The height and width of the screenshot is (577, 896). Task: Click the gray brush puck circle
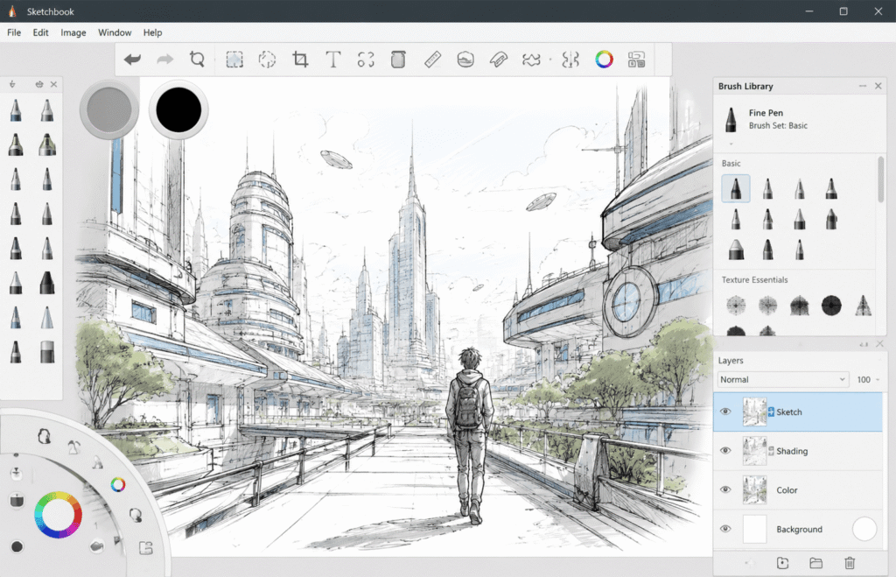[108, 109]
